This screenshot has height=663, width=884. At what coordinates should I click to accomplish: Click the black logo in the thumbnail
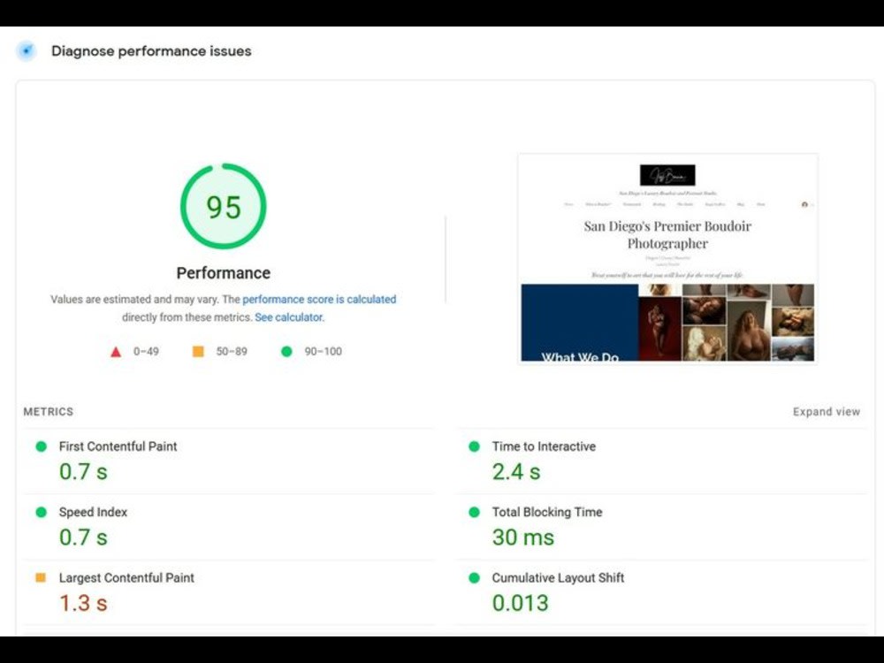point(667,175)
